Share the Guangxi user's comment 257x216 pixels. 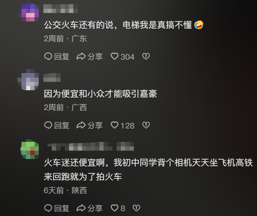coord(90,125)
